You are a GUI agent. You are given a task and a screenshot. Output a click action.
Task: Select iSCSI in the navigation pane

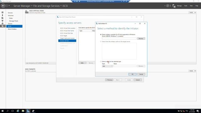point(14,26)
